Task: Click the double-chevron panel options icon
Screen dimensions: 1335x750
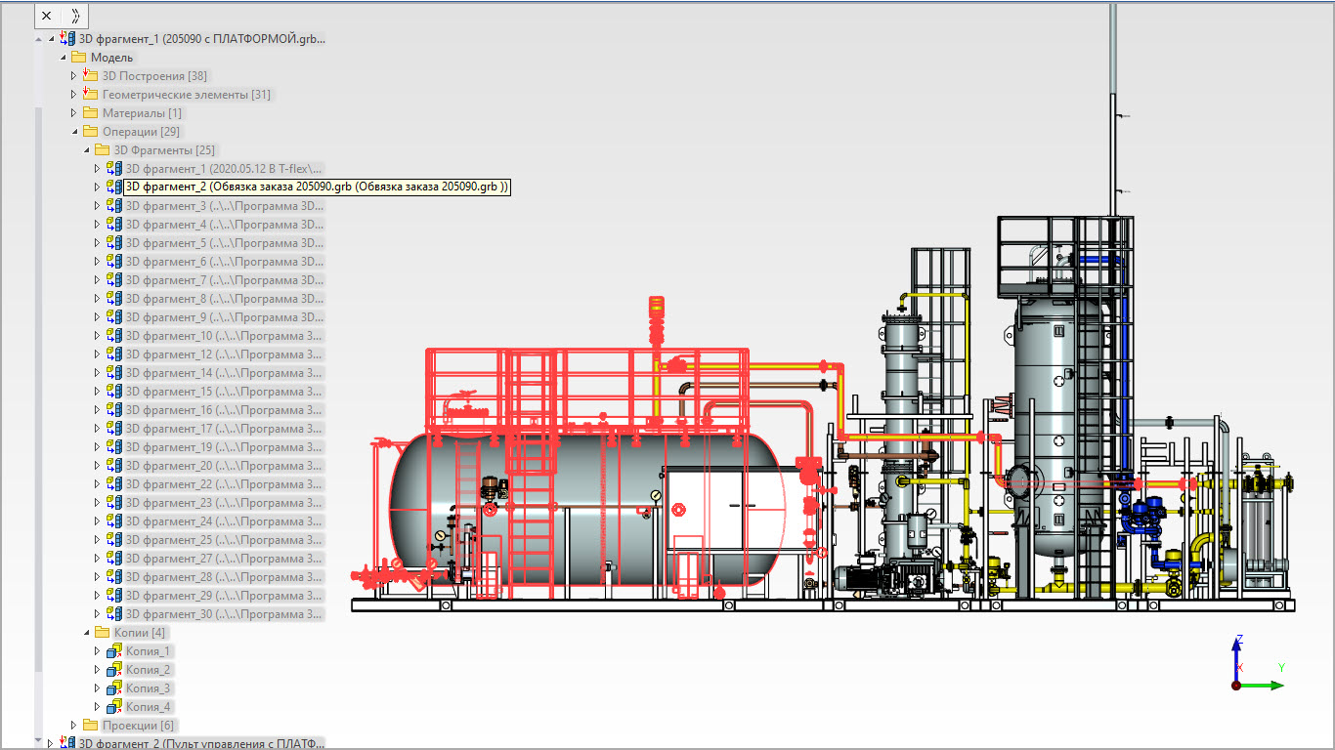Action: [75, 16]
